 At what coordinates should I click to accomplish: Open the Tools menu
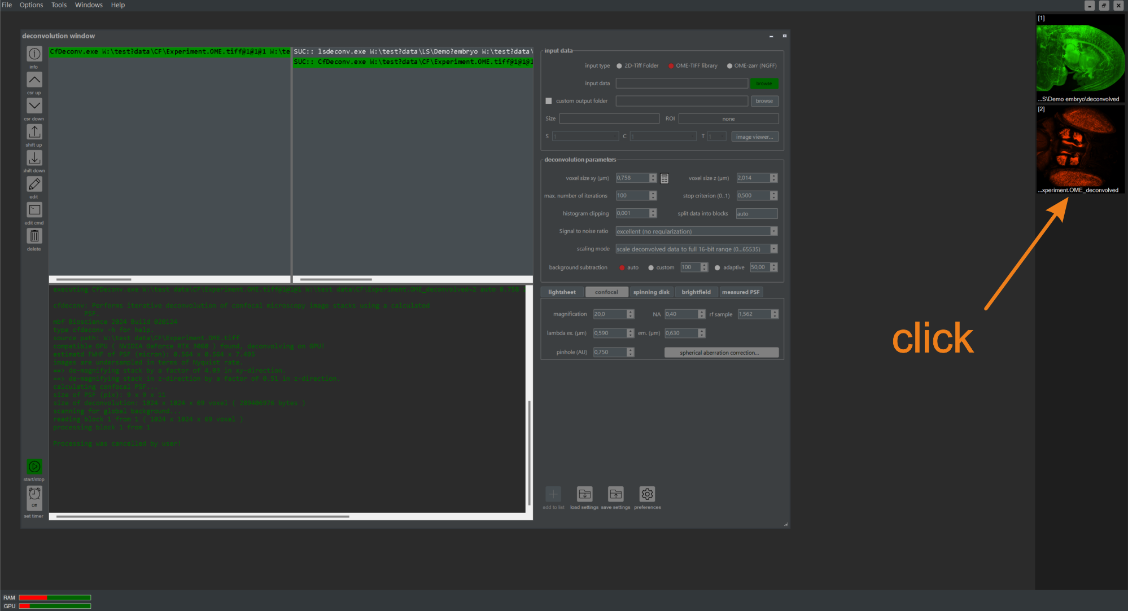coord(59,5)
